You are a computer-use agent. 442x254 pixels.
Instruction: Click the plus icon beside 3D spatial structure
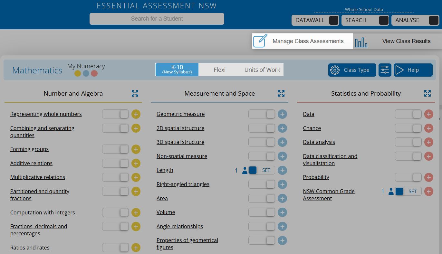tap(282, 142)
